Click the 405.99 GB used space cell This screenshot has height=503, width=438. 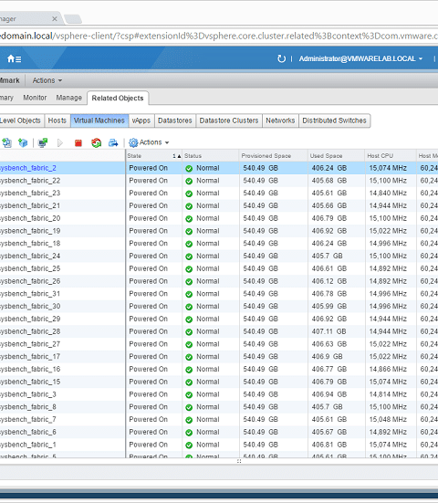[329, 307]
